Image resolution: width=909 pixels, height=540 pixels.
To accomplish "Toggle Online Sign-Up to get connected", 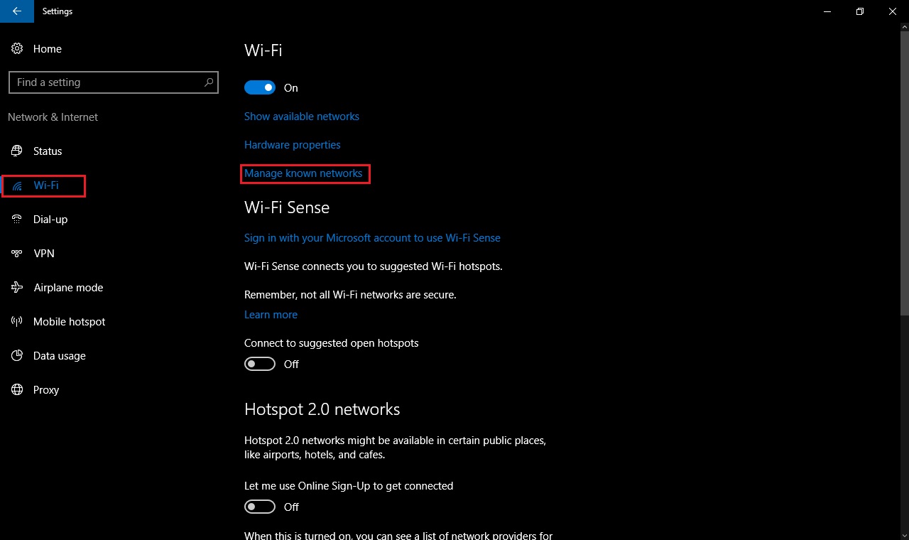I will (260, 507).
